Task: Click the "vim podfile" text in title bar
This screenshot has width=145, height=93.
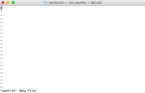Action: (x=77, y=3)
